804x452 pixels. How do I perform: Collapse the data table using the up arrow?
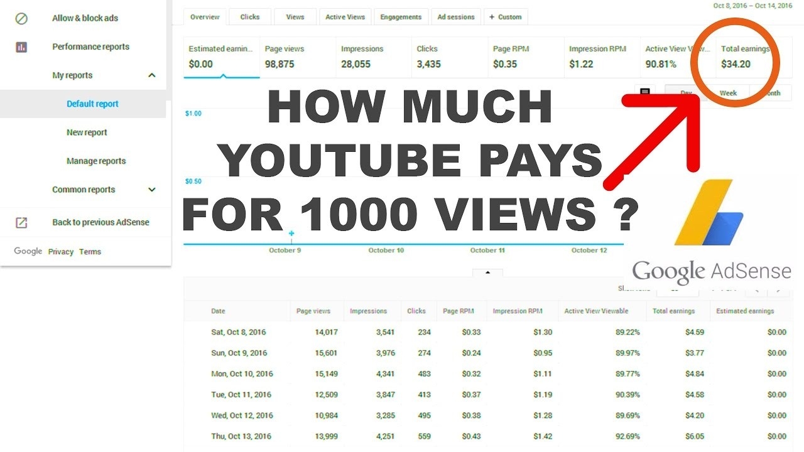(487, 272)
